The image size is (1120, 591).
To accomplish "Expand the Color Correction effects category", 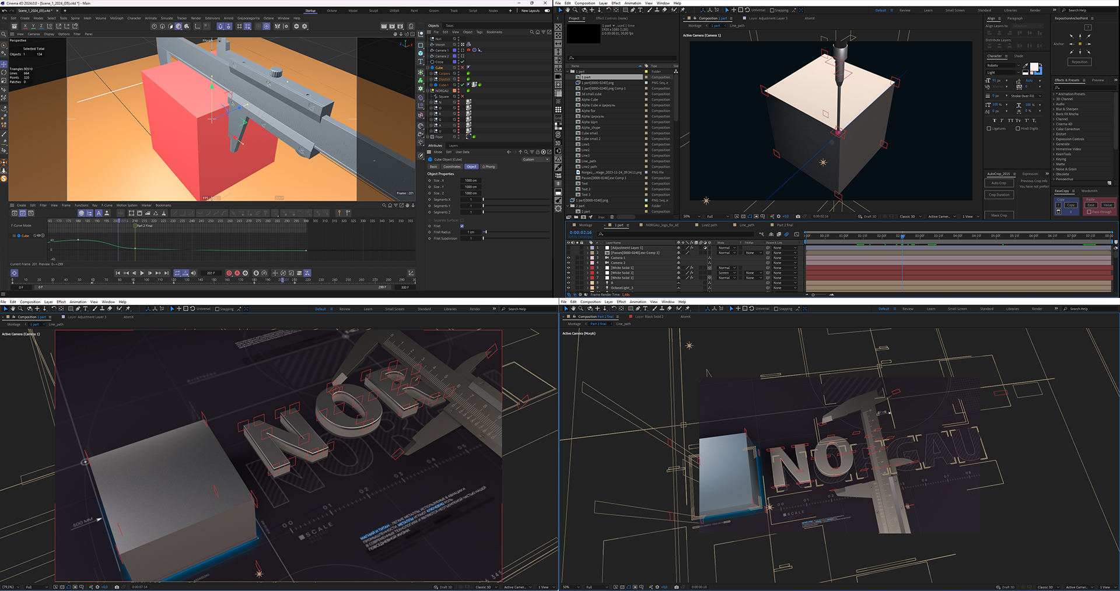I will coord(1054,129).
